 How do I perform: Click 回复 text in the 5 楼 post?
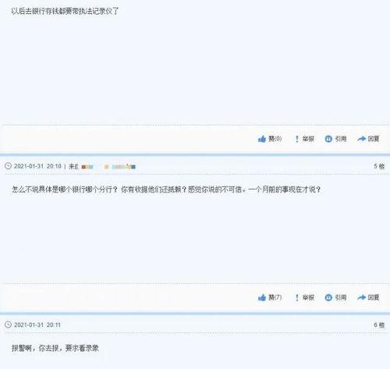point(374,297)
